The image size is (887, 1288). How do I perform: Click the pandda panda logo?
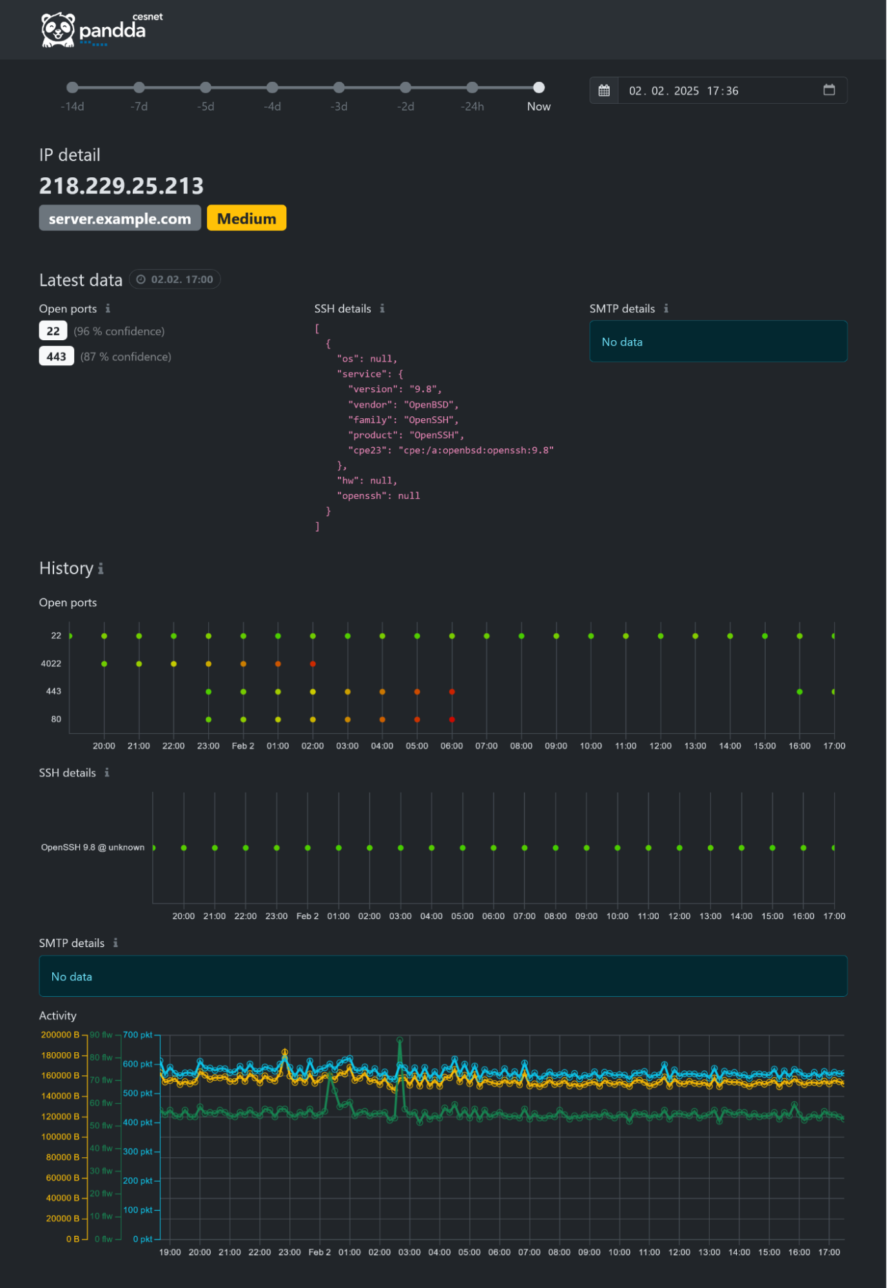click(59, 30)
